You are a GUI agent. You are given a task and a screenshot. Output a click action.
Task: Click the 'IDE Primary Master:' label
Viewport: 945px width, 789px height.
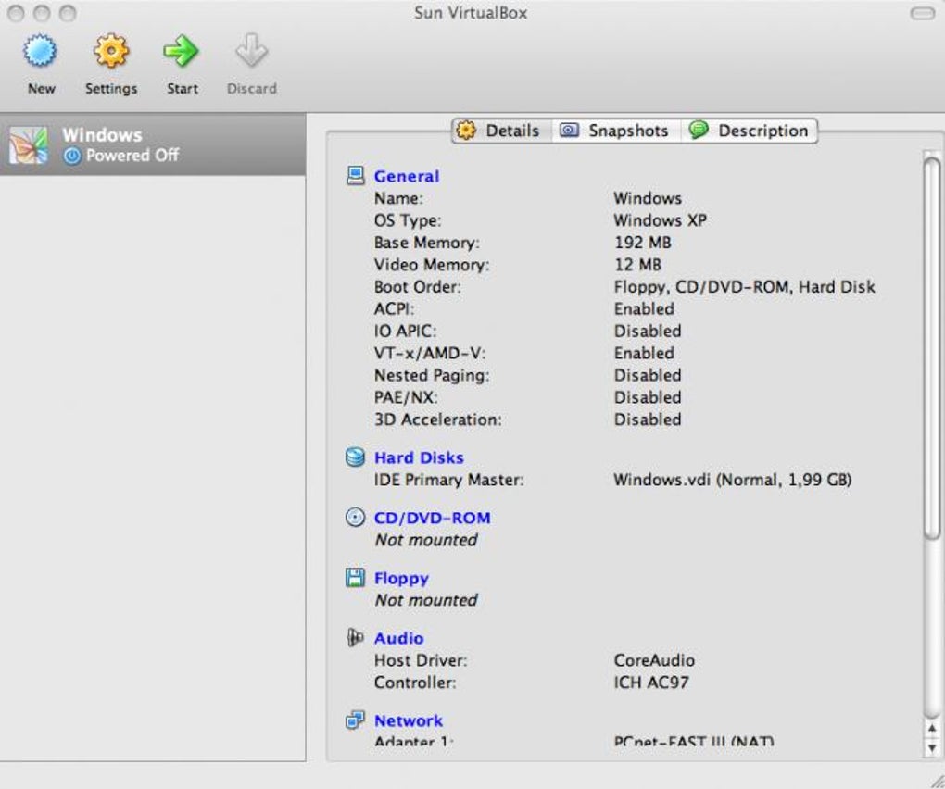point(448,480)
